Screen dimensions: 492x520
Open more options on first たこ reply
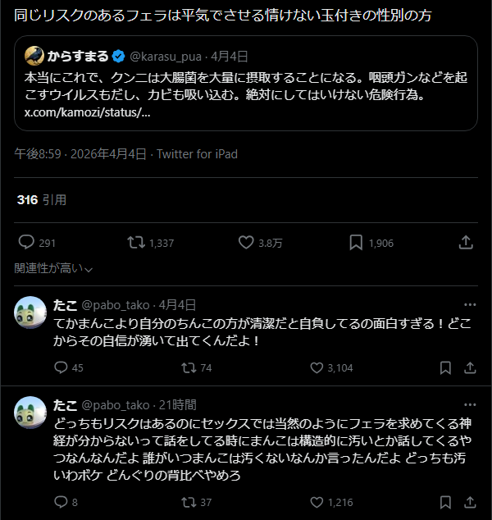469,303
